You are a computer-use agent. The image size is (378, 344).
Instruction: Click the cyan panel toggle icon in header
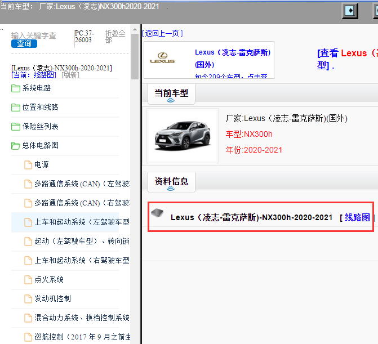click(x=350, y=11)
